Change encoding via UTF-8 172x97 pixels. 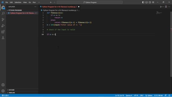[136, 95]
